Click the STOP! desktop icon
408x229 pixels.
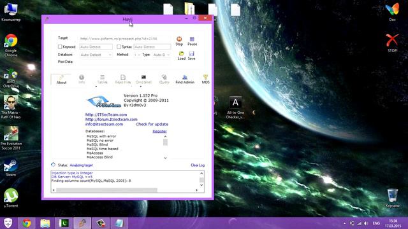pos(393,43)
